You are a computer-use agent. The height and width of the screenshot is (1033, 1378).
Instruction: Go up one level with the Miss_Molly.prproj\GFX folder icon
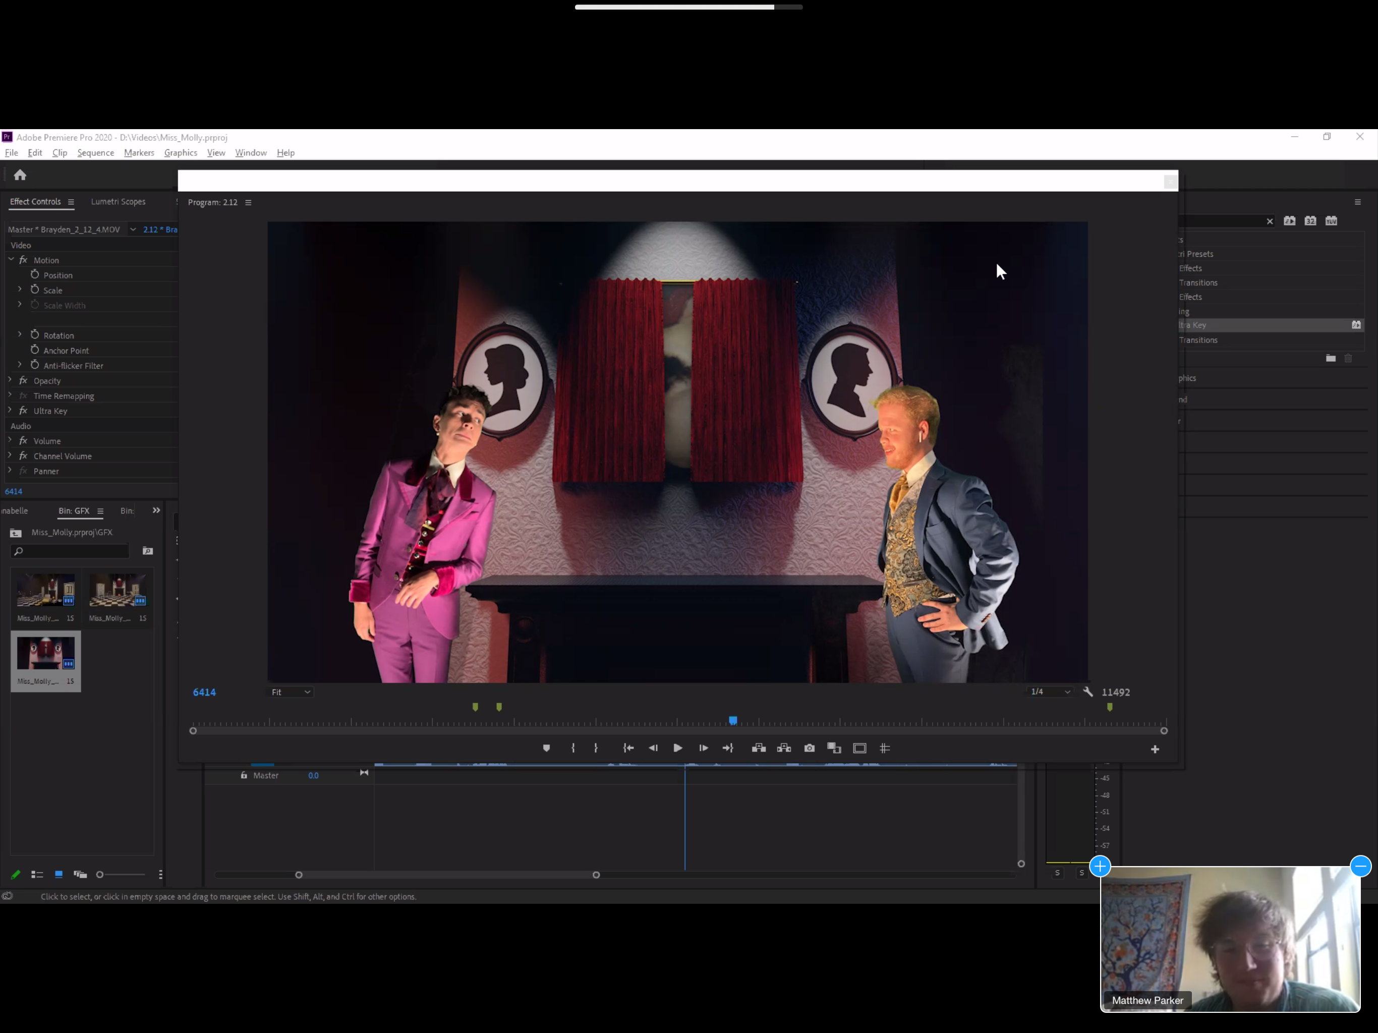point(16,533)
